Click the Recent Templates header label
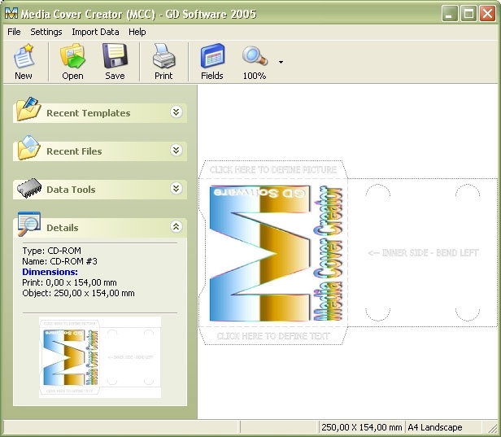501x437 pixels. (x=89, y=113)
